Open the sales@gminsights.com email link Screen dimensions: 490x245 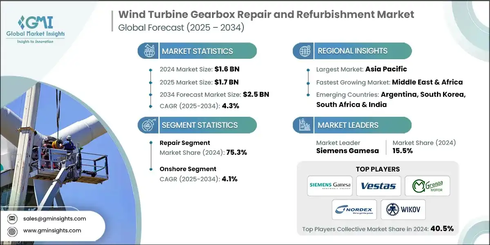[x=54, y=218]
